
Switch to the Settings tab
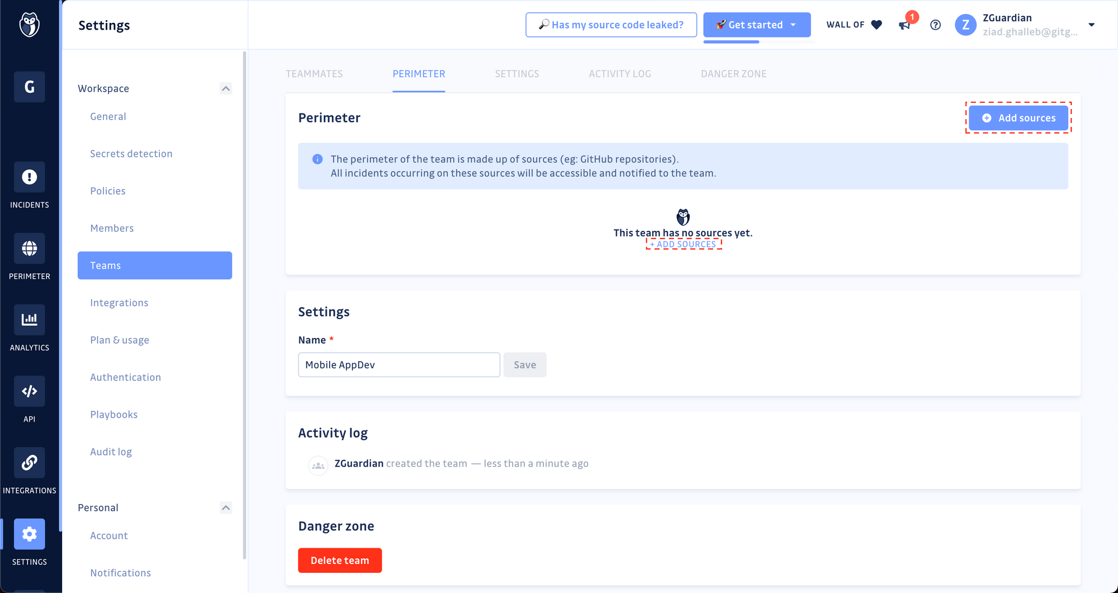click(x=517, y=74)
